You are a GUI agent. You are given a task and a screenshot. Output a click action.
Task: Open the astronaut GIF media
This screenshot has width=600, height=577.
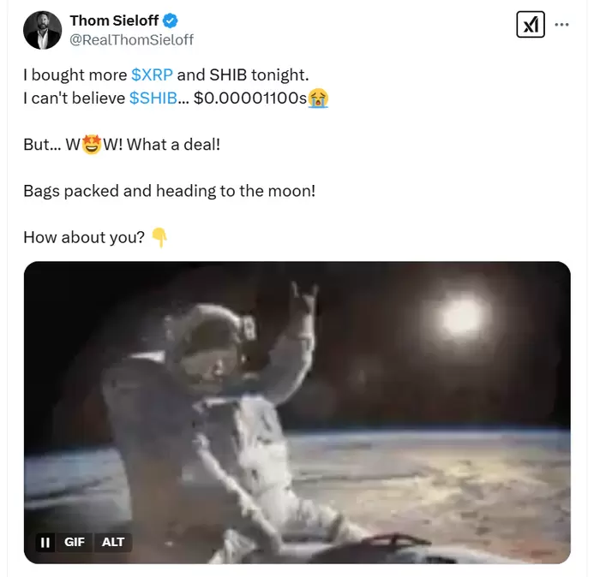coord(297,412)
